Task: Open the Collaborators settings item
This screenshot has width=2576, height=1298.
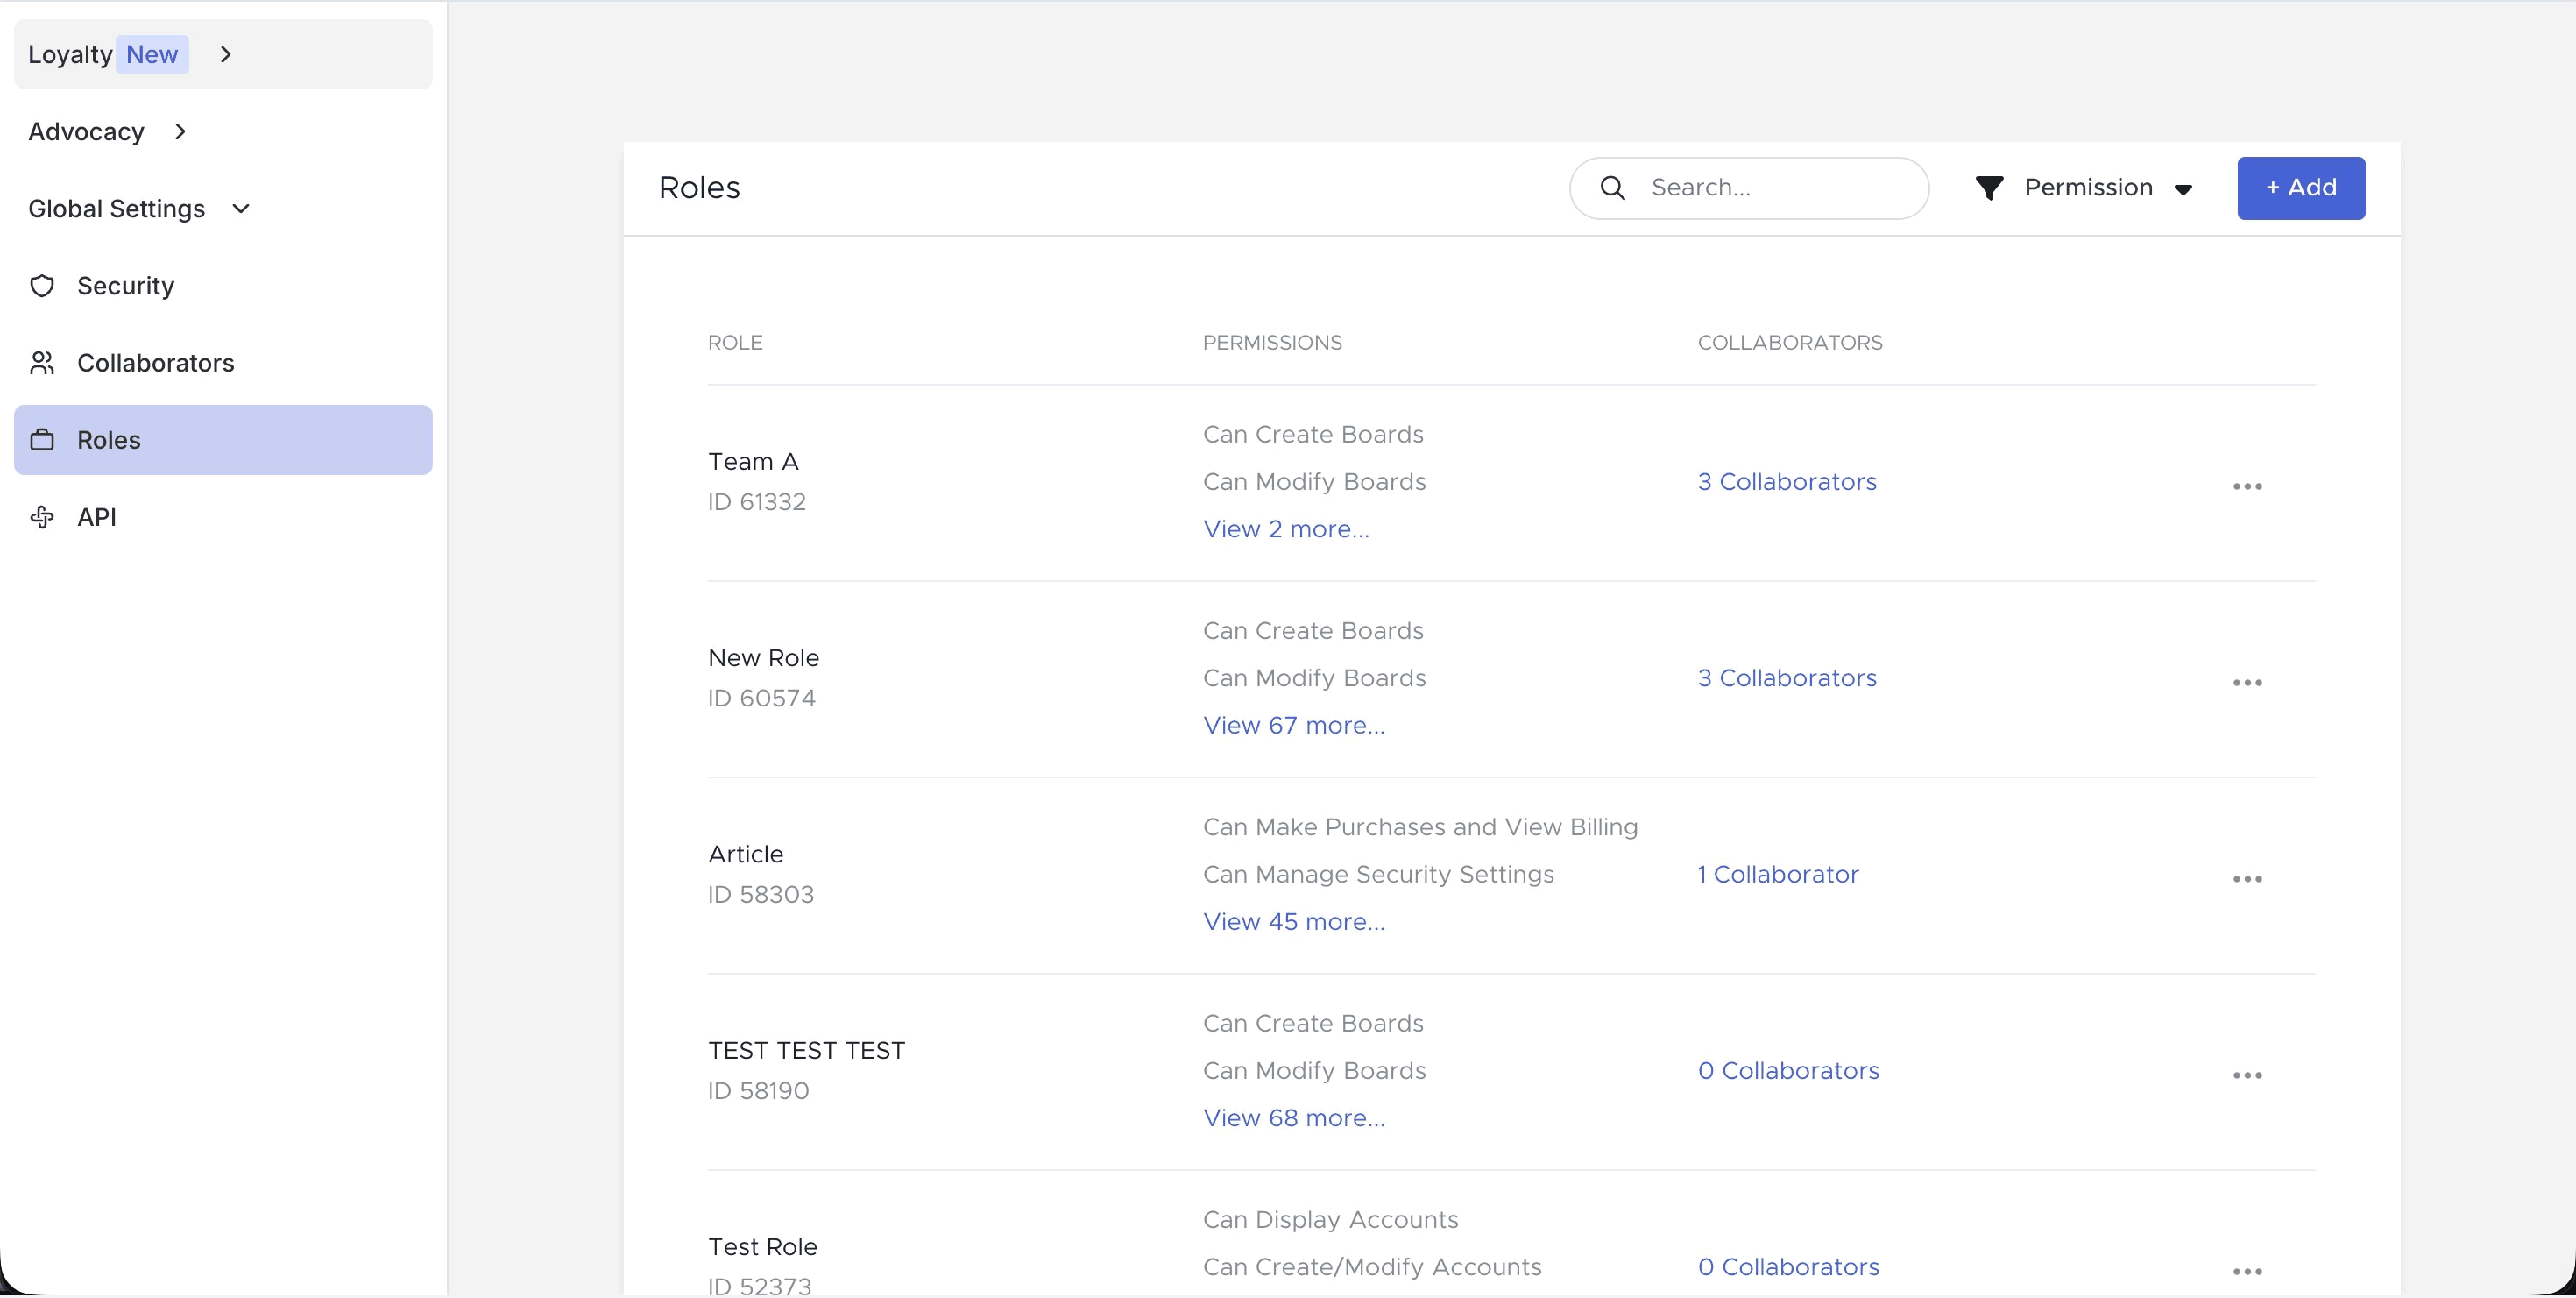Action: click(223, 363)
